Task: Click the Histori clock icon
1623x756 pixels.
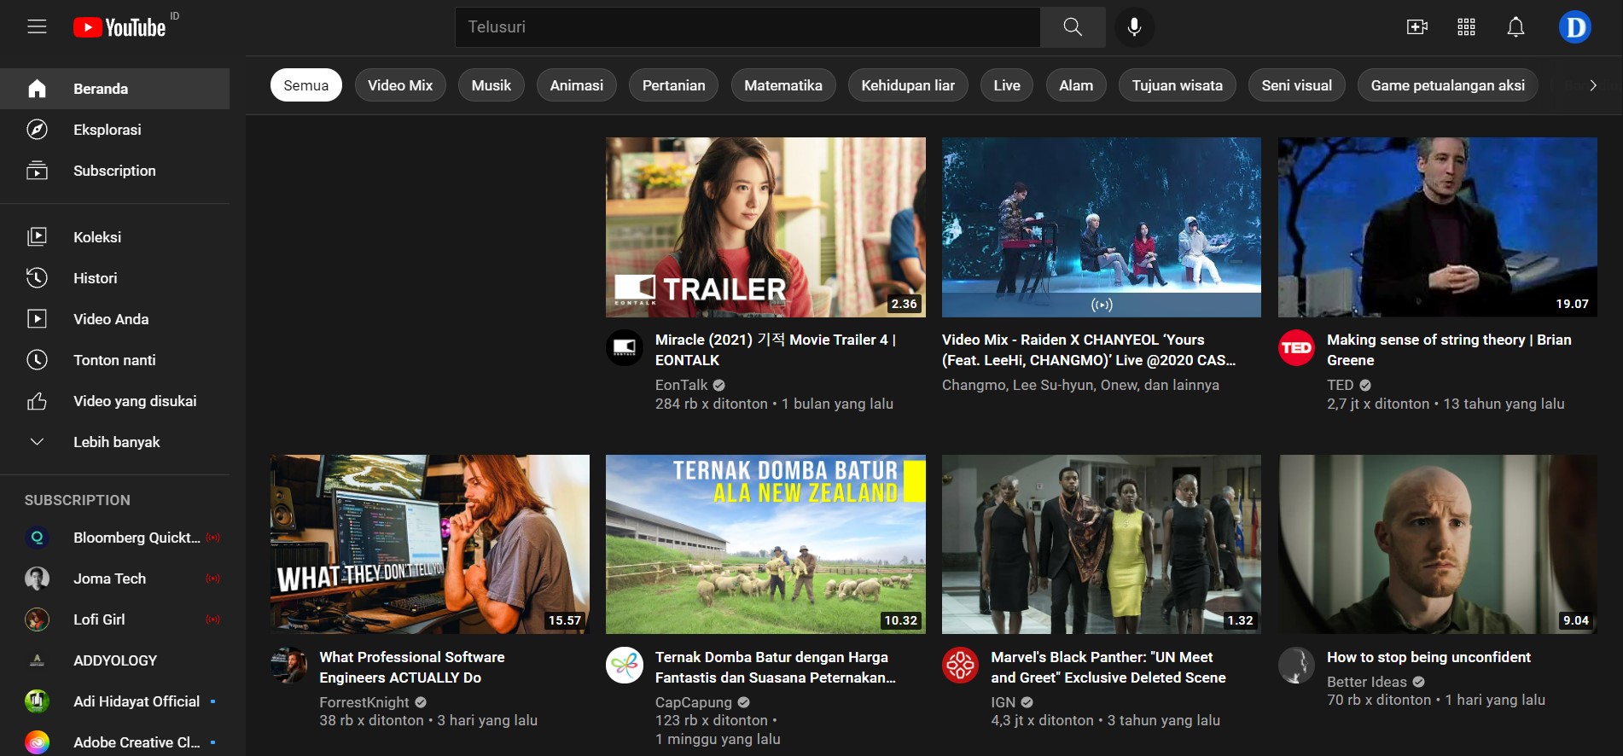Action: pyautogui.click(x=37, y=278)
